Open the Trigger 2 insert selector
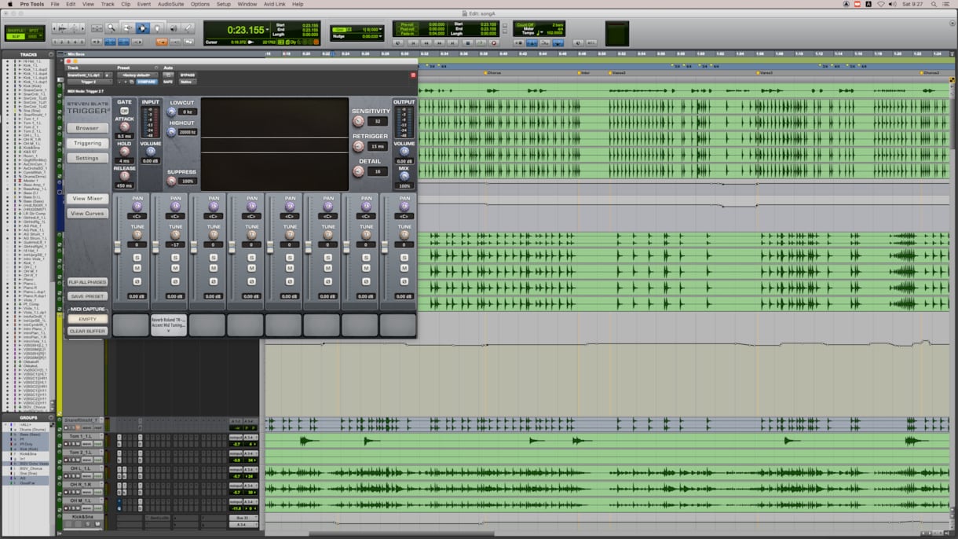The image size is (958, 539). (89, 82)
